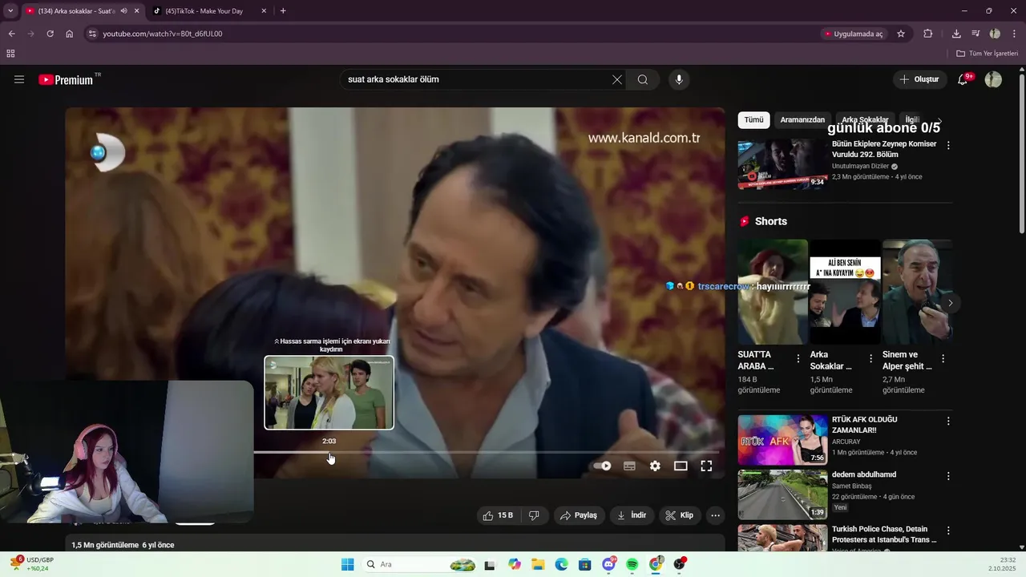1026x577 pixels.
Task: Switch to theater mode view
Action: click(681, 466)
